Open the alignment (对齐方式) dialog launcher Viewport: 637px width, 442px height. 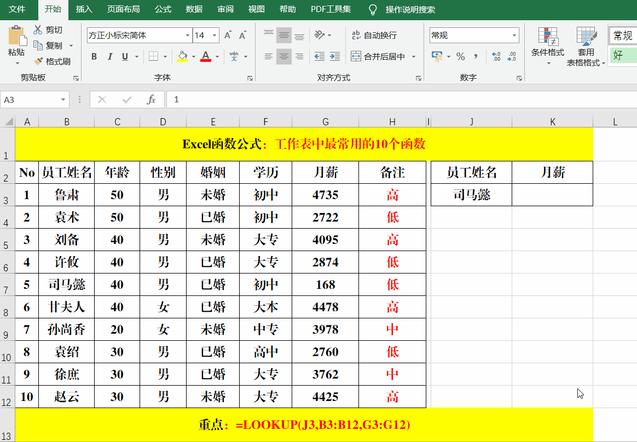[419, 78]
